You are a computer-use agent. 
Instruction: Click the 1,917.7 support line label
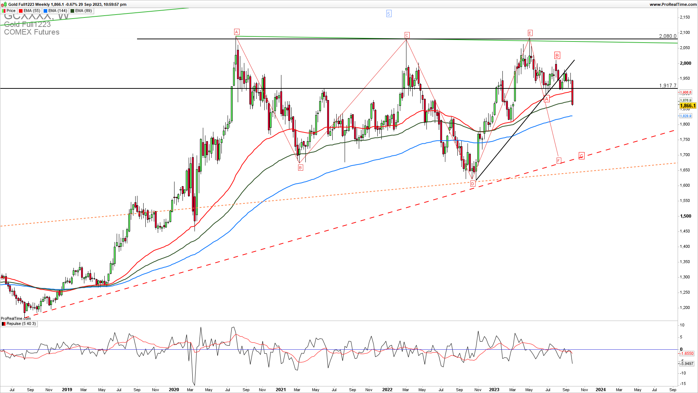pyautogui.click(x=668, y=86)
